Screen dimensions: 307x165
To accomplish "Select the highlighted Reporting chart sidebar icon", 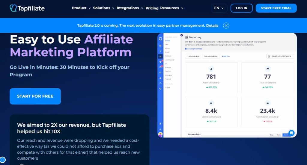I will pyautogui.click(x=160, y=56).
